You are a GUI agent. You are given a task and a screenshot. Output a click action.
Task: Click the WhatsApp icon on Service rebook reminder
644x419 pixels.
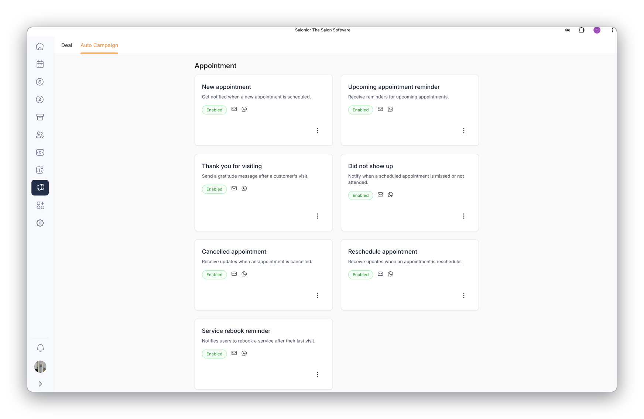pos(244,353)
